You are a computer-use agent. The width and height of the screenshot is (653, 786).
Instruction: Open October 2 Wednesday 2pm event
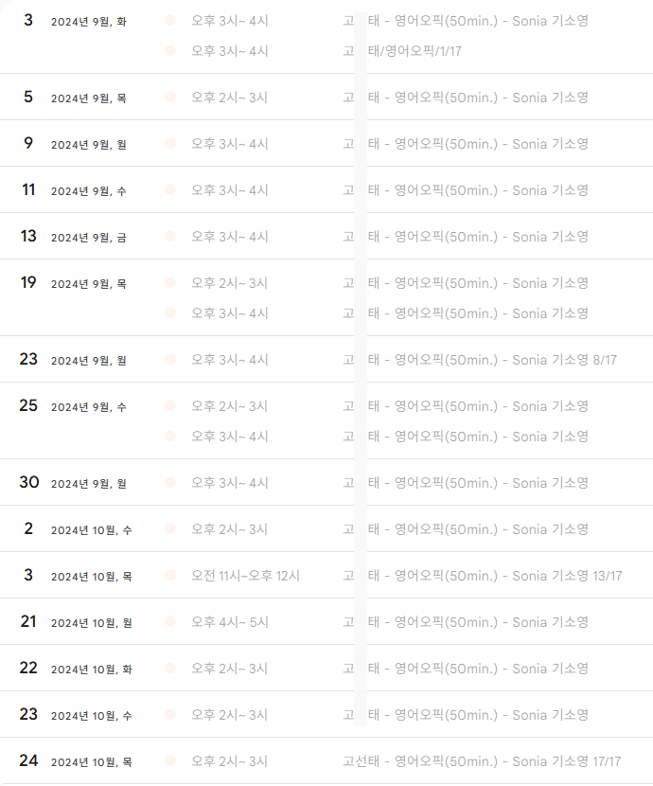coord(466,529)
